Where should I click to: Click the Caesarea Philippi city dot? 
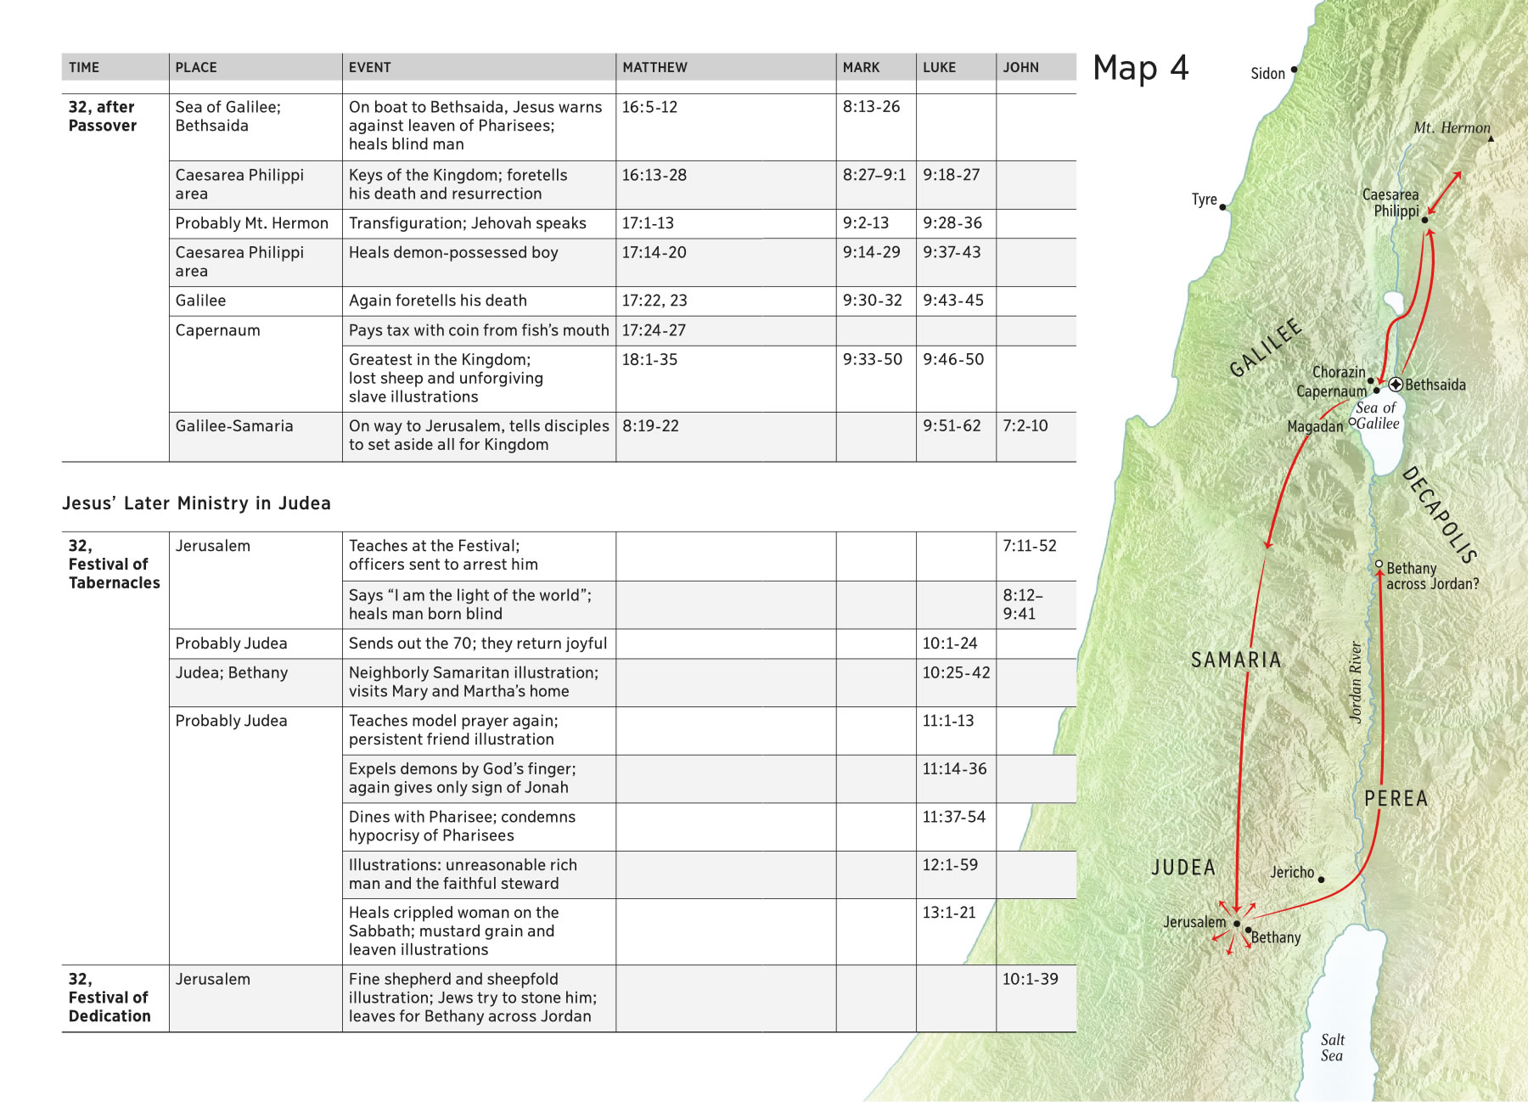tap(1424, 220)
